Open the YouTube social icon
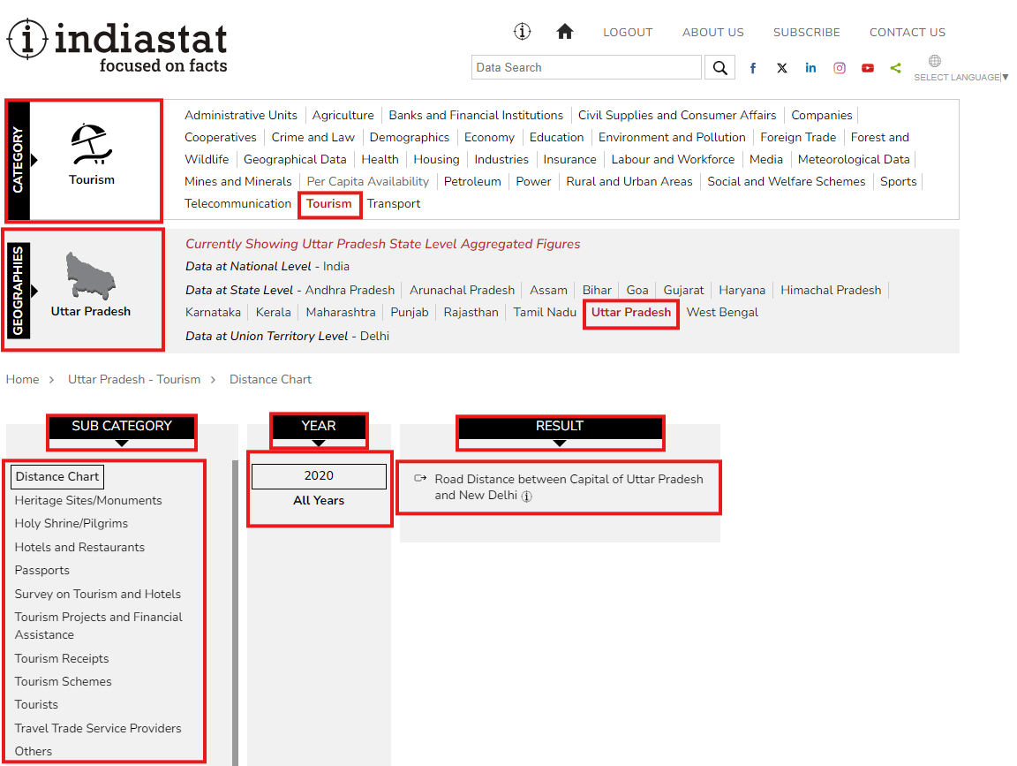The height and width of the screenshot is (766, 1017). coord(868,68)
